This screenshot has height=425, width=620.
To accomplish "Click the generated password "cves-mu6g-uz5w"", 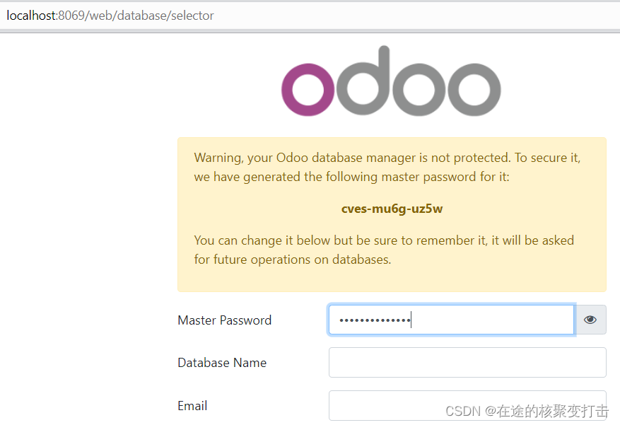I will [392, 209].
